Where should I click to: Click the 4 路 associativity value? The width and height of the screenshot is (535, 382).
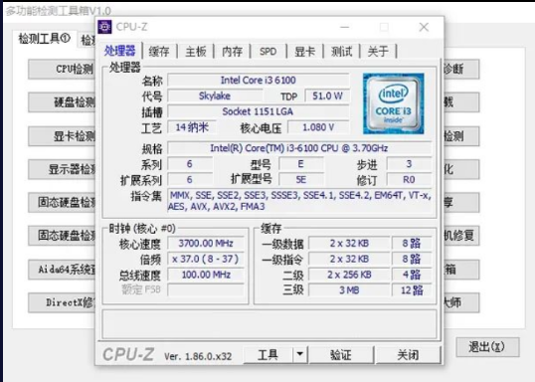click(412, 275)
